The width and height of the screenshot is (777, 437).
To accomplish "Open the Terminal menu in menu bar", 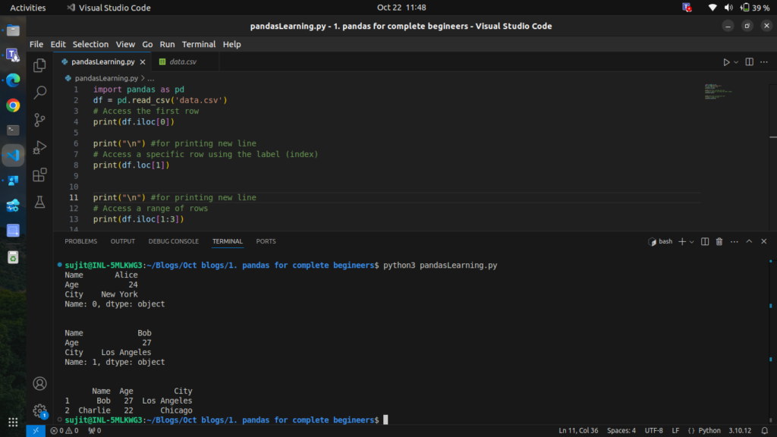I will coord(198,44).
